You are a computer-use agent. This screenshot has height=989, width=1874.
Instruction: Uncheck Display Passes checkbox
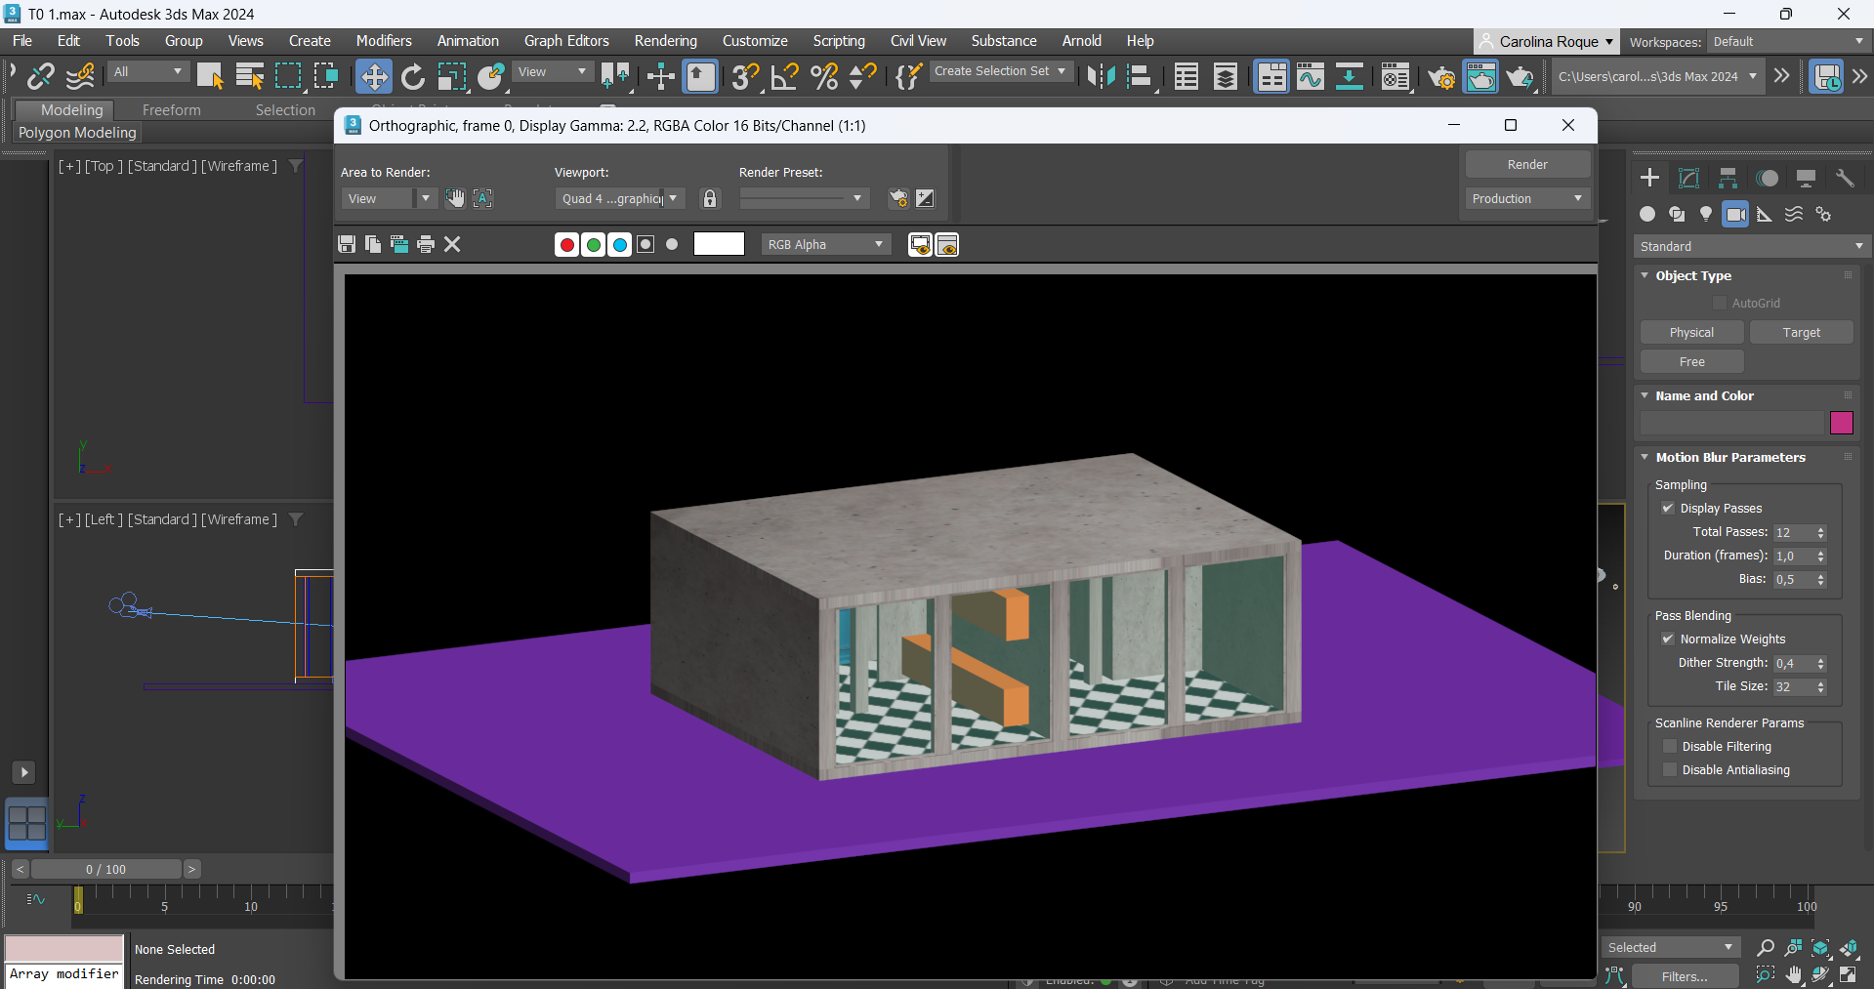(x=1668, y=508)
